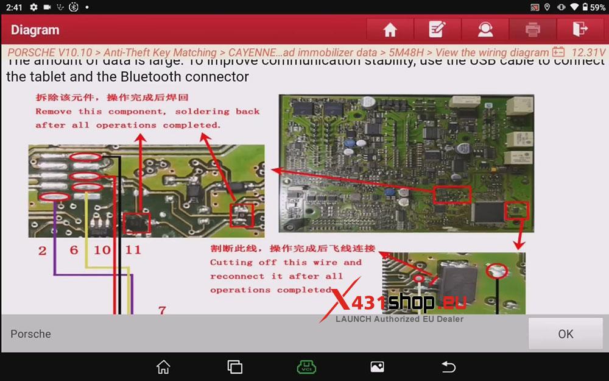Image resolution: width=609 pixels, height=381 pixels.
Task: Go to the Home screen in the red toolbar
Action: tap(390, 29)
